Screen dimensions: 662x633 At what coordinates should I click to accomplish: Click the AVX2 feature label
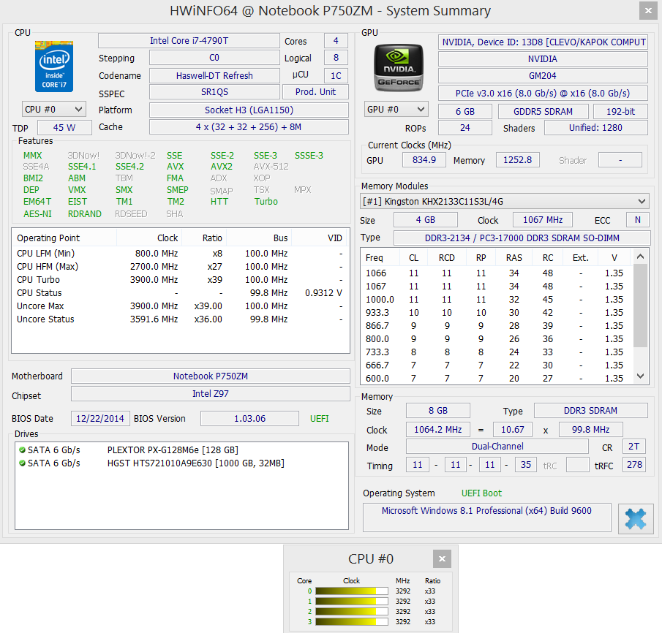pyautogui.click(x=221, y=167)
